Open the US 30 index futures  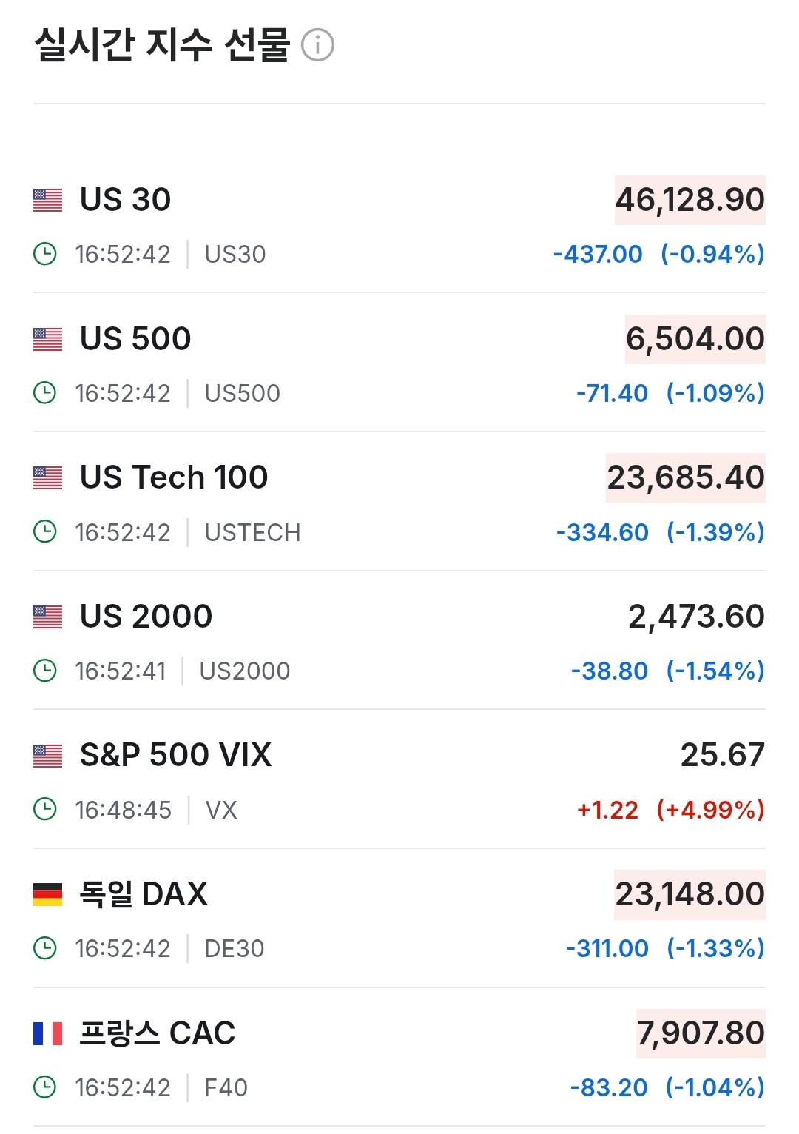point(126,200)
